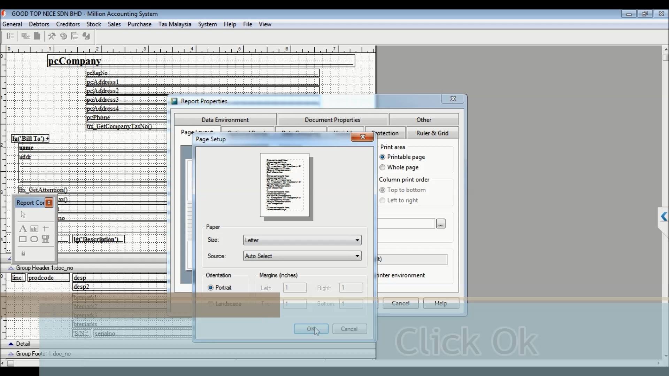Click the Data Environment toolbar icon
This screenshot has height=376, width=669.
tap(25, 36)
